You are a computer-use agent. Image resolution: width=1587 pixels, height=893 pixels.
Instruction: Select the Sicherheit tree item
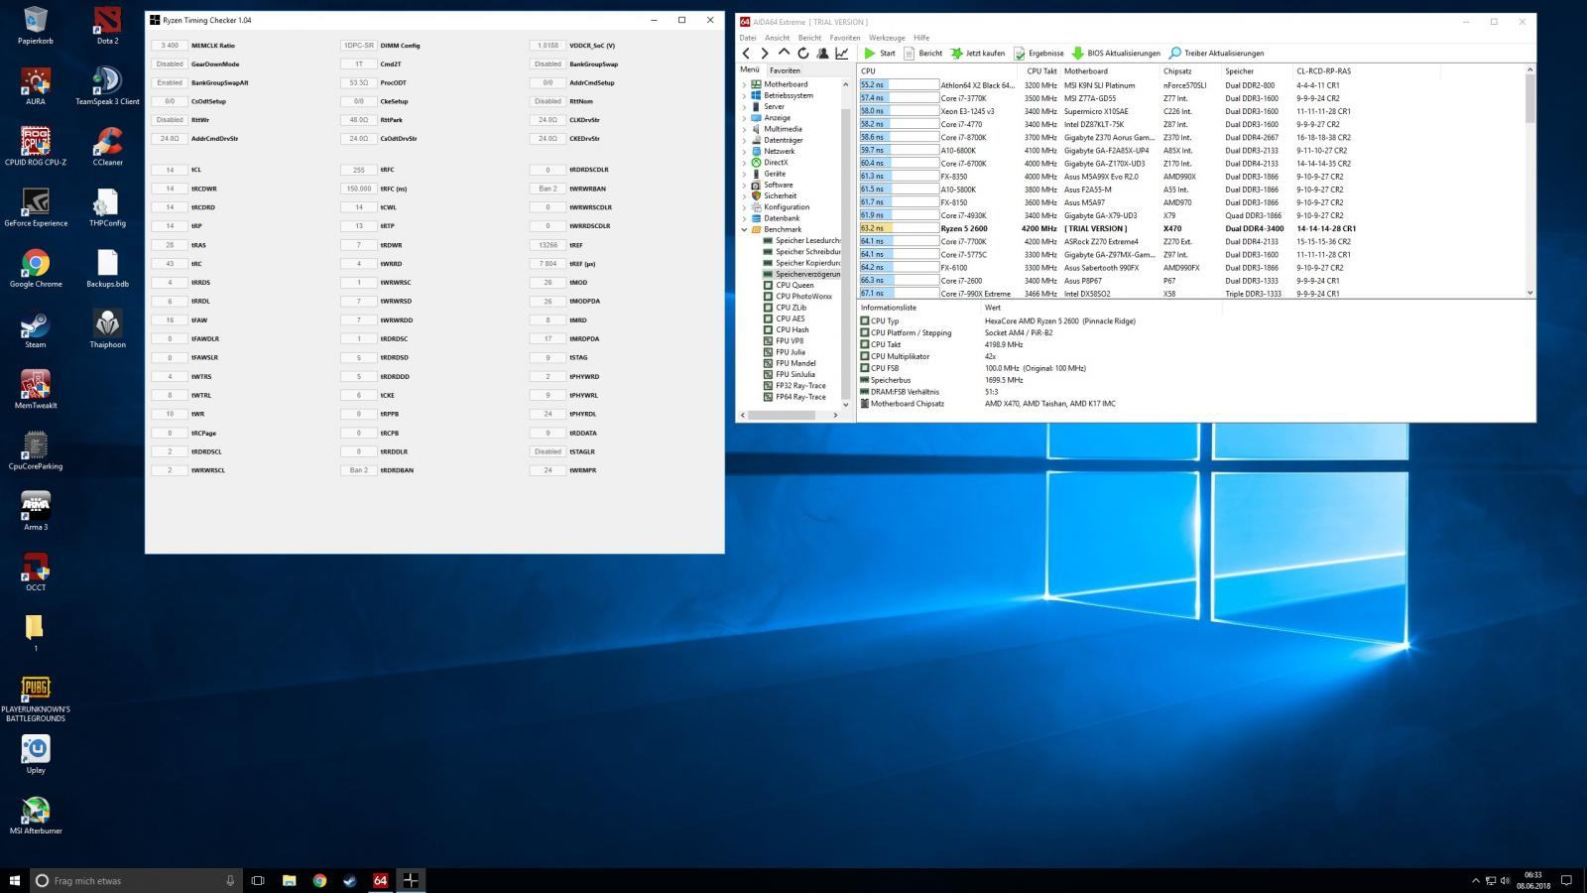tap(780, 195)
